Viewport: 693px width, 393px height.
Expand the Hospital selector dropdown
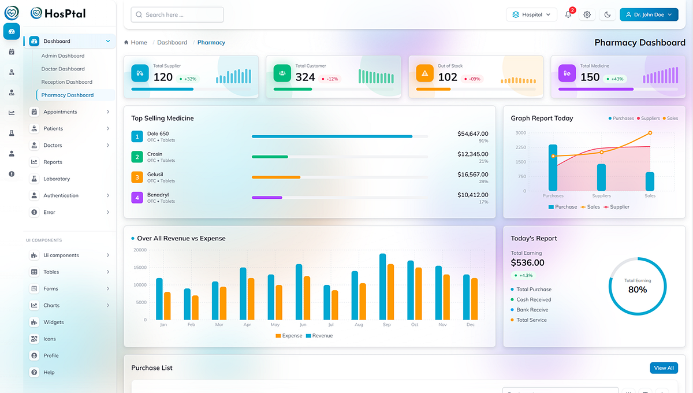(x=531, y=14)
